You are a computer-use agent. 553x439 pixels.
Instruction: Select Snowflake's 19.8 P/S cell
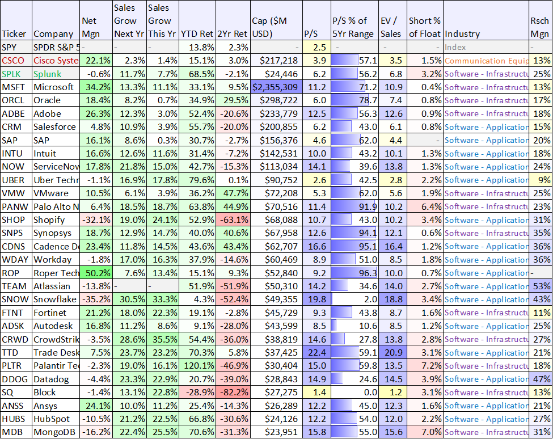coord(316,299)
